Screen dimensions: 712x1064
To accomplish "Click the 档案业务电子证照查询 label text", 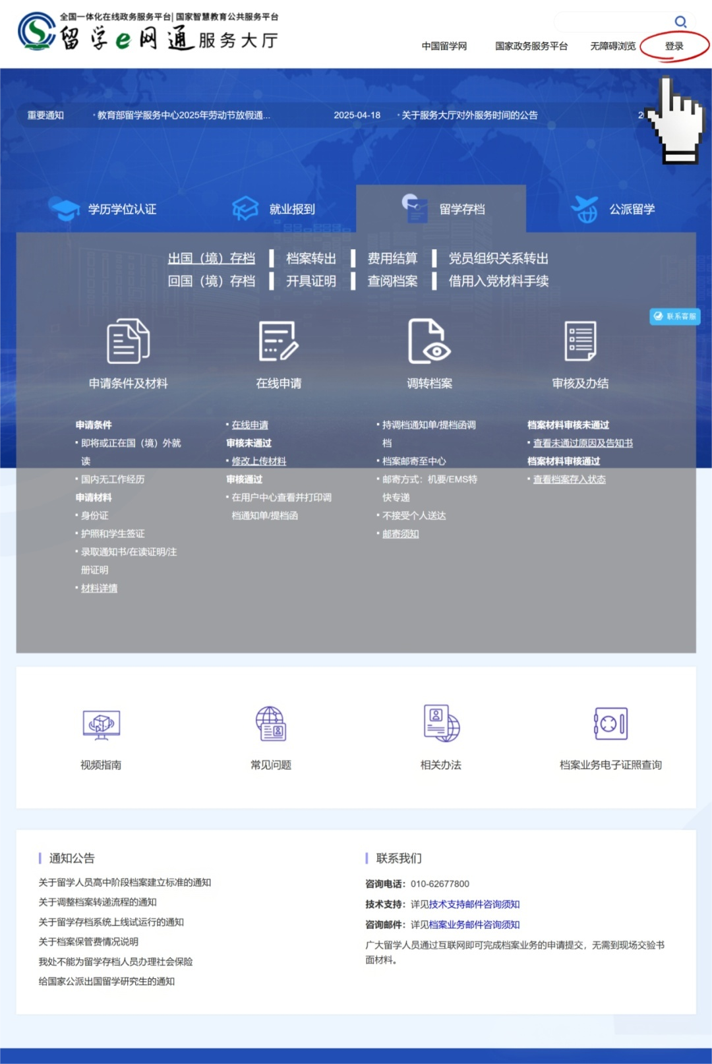I will [610, 765].
